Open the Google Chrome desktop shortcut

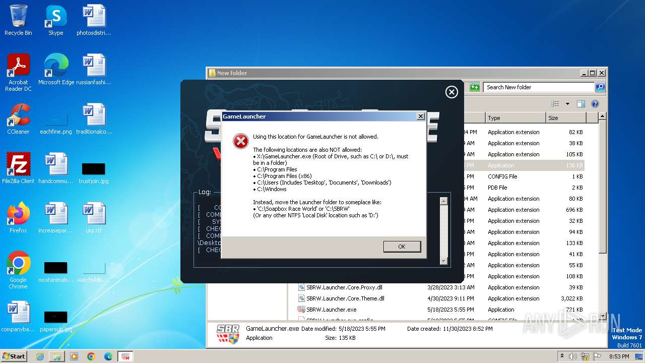[x=18, y=270]
